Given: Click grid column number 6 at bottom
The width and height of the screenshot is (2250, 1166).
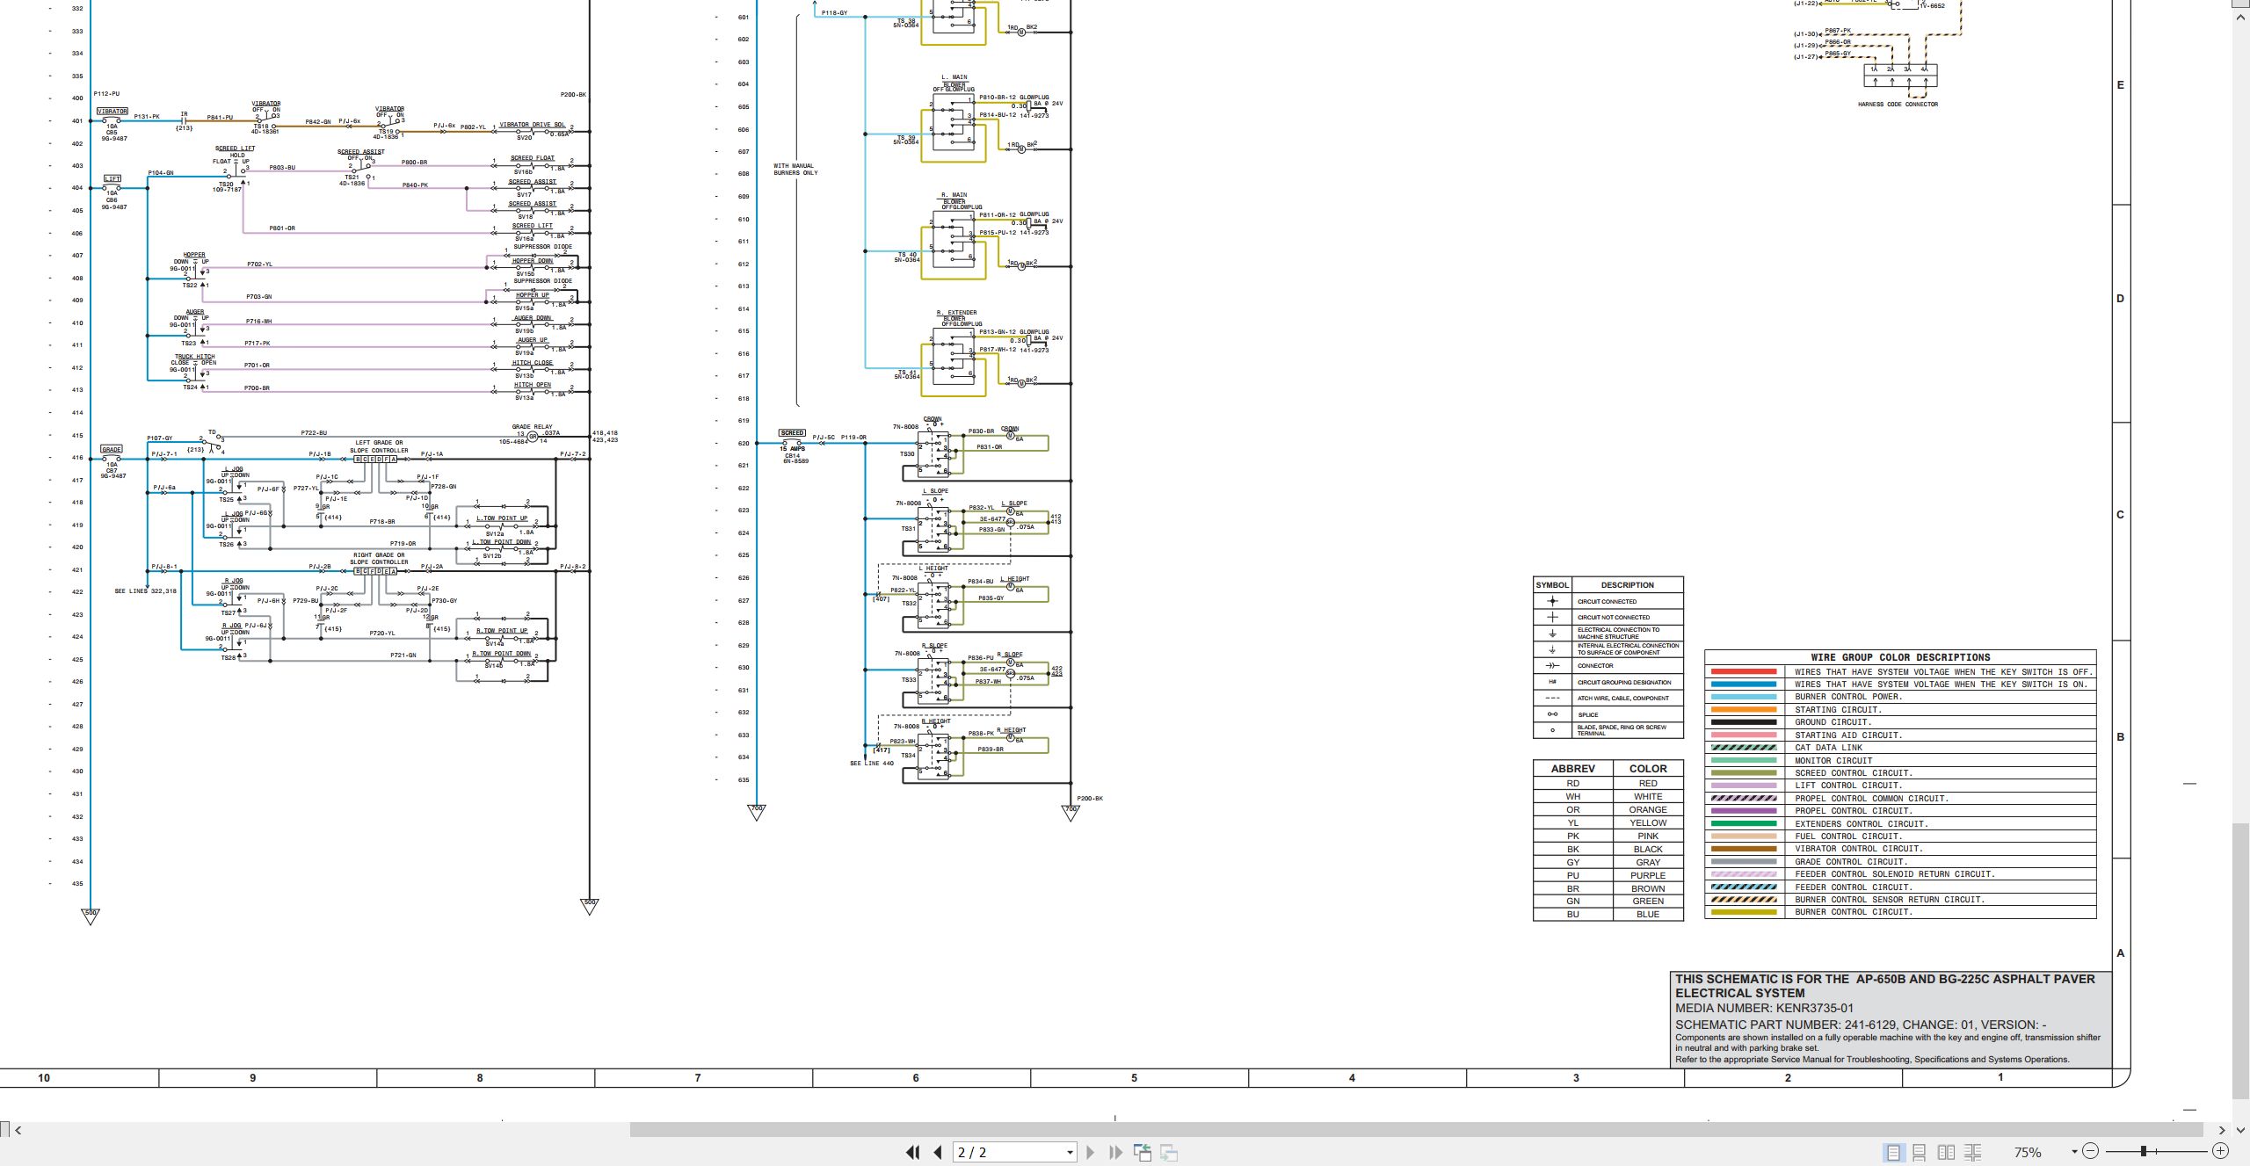Looking at the screenshot, I should [916, 1077].
